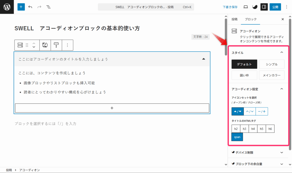Choose the minus/plus icon set
This screenshot has height=173, width=292.
tap(262, 111)
